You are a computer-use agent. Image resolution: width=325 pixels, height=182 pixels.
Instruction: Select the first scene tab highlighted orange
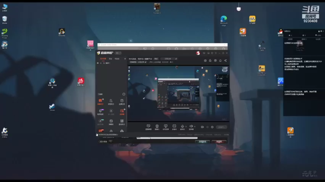click(103, 59)
